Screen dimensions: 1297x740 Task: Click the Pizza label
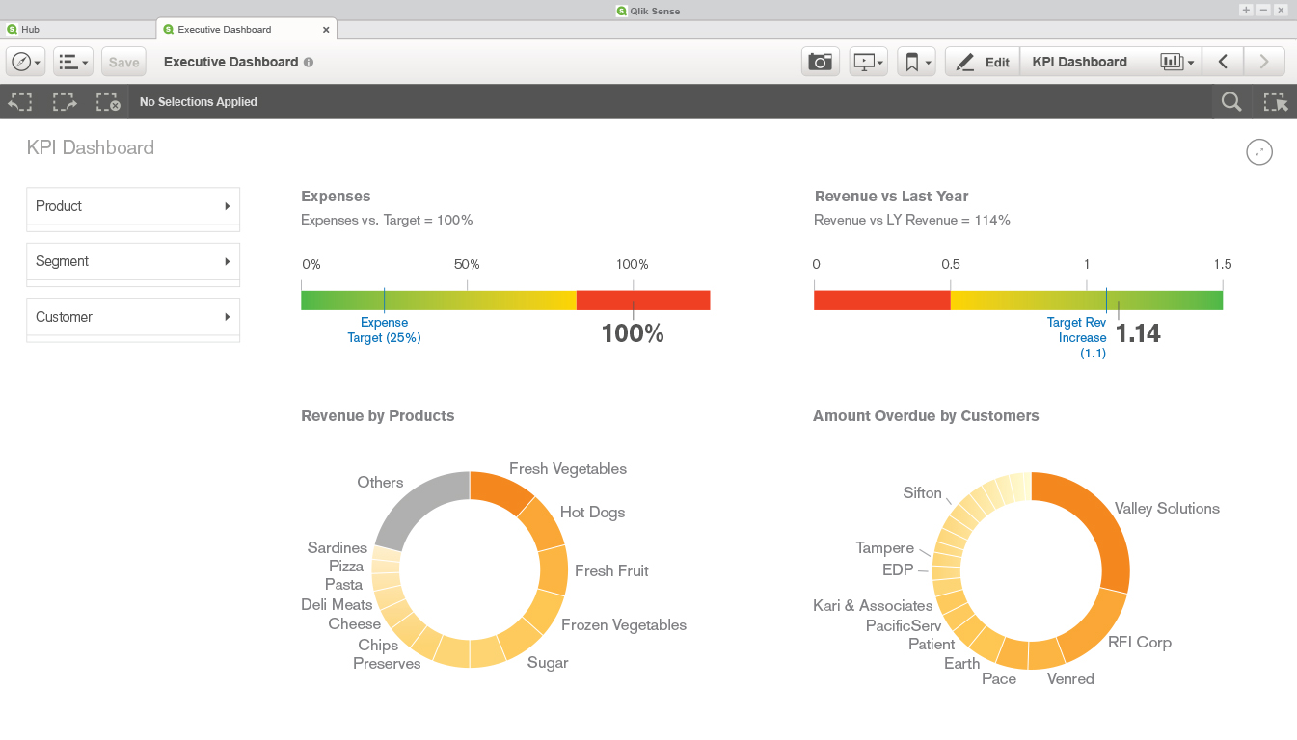[346, 567]
